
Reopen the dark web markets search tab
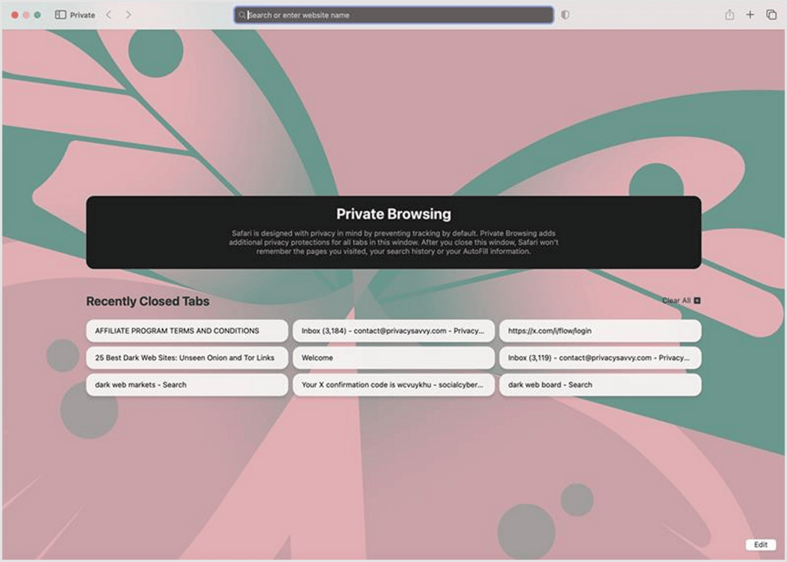(x=187, y=385)
